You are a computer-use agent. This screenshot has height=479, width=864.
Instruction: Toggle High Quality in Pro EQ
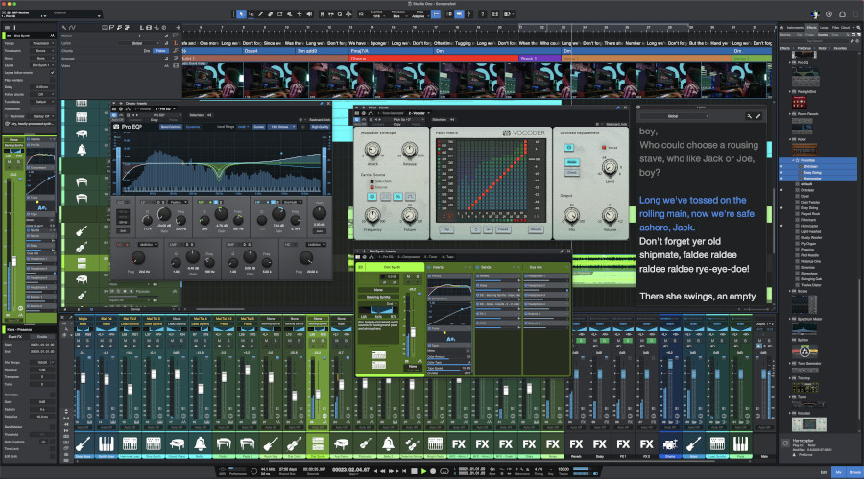(x=320, y=127)
